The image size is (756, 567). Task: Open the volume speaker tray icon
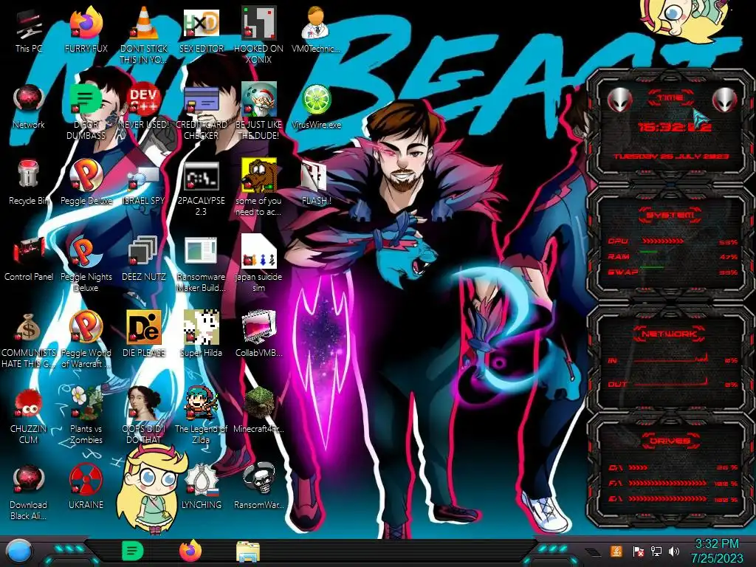point(674,551)
